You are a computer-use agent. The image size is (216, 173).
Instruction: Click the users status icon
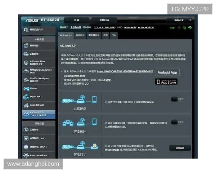(x=179, y=28)
